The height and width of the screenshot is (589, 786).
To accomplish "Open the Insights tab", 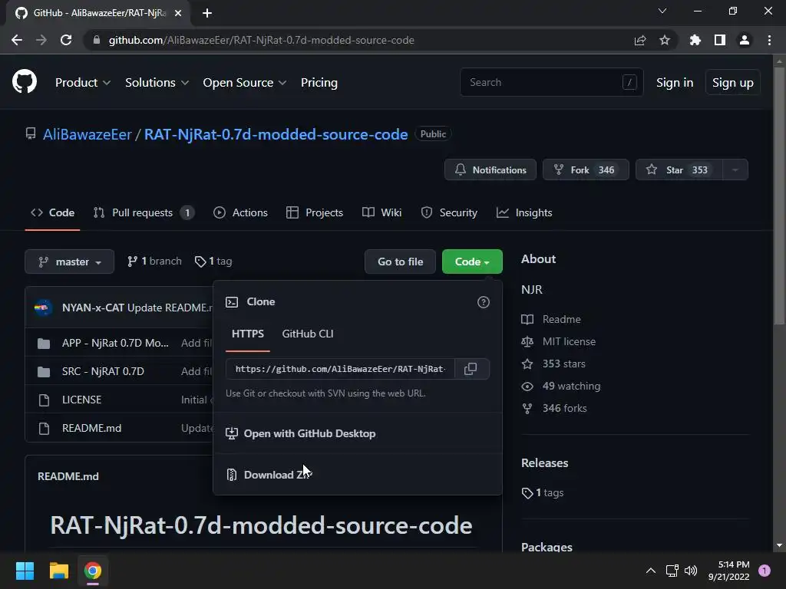I will 524,213.
